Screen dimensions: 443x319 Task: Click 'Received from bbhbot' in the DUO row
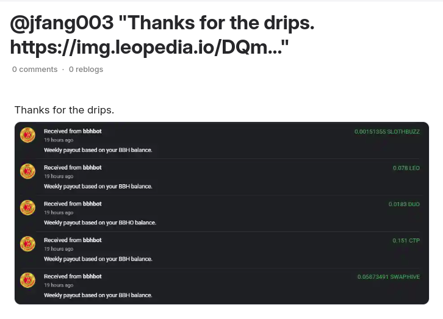click(x=73, y=204)
